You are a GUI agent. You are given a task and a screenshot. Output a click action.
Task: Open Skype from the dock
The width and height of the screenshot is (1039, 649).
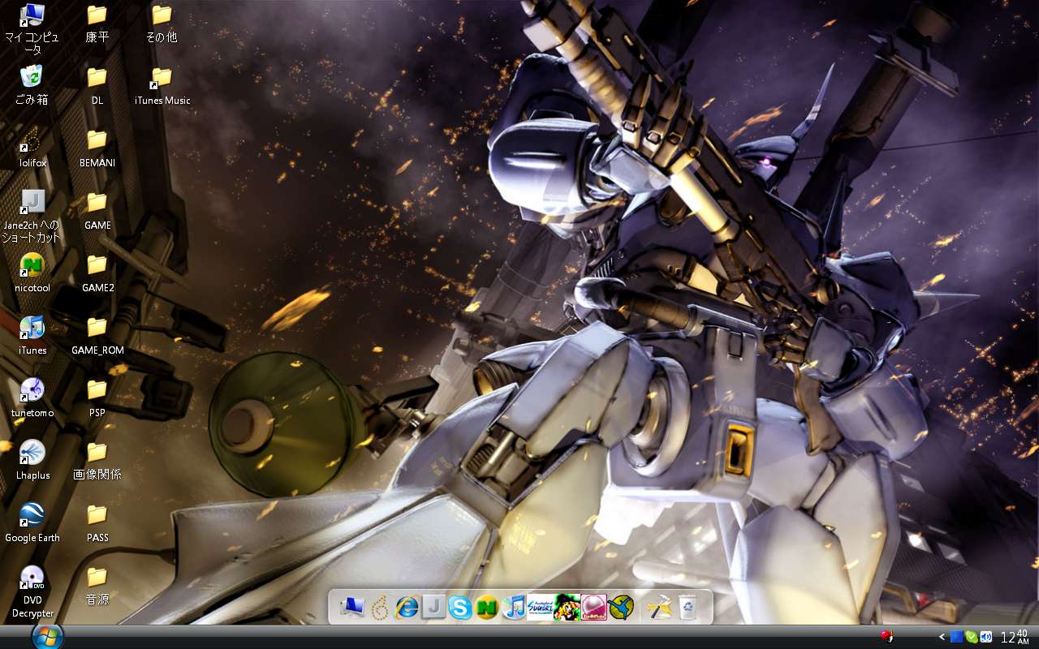(x=460, y=607)
